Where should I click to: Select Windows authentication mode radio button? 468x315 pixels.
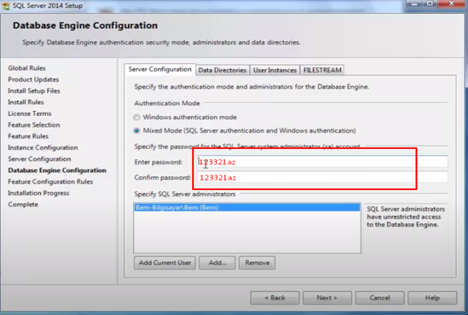coord(137,117)
